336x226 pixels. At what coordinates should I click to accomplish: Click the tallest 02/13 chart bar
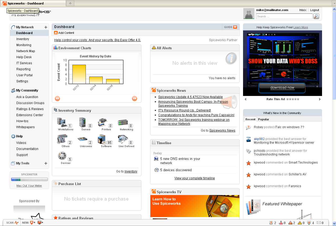pos(79,74)
